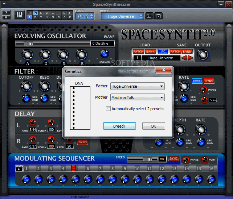Screen dimensions: 233x199
Task: Adjust the filter RESO knob
Action: [44, 86]
